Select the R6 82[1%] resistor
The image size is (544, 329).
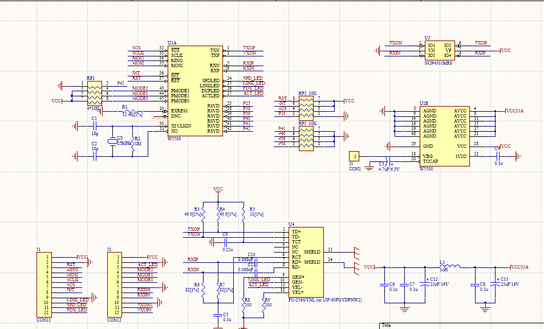[x=203, y=290]
